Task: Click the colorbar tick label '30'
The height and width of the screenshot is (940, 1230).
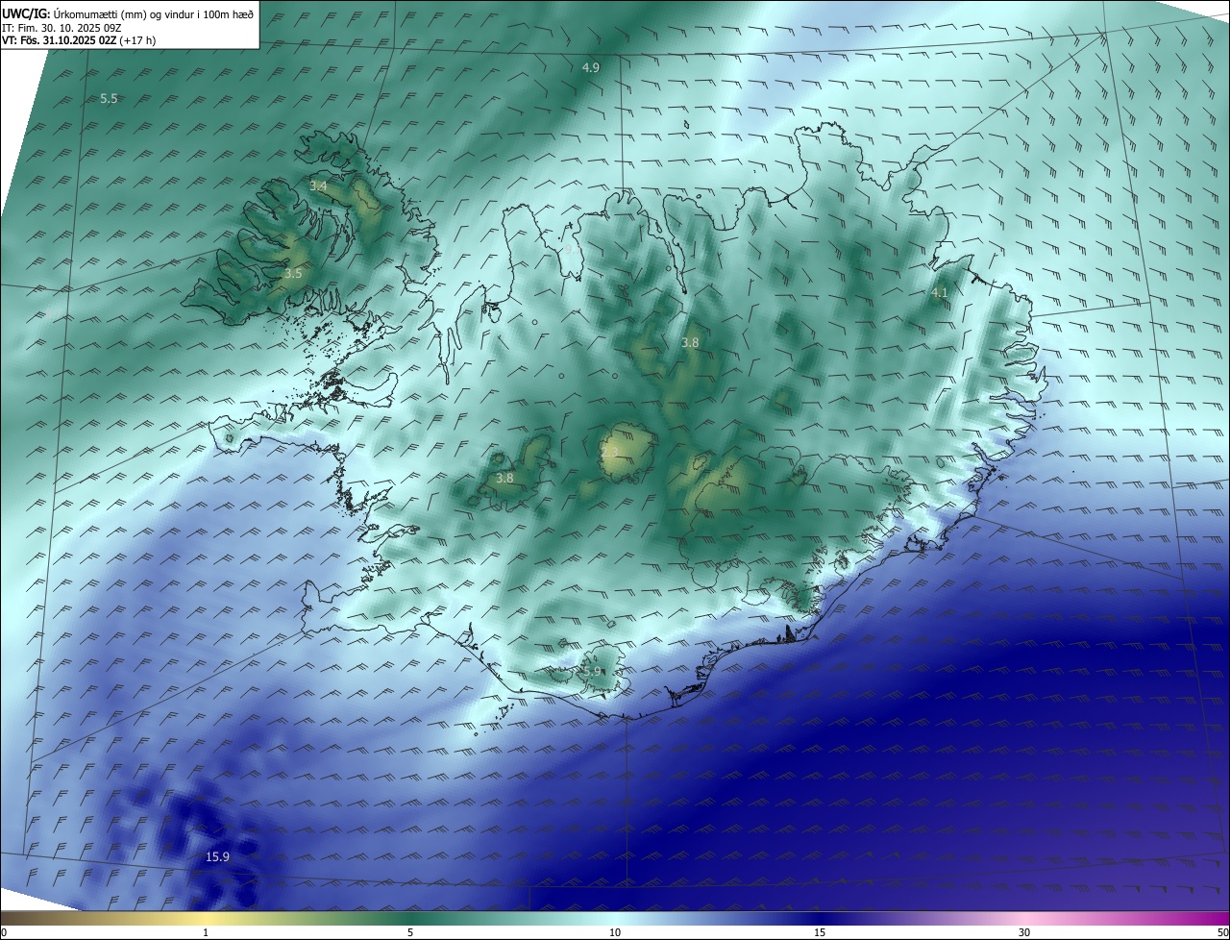Action: point(1024,932)
